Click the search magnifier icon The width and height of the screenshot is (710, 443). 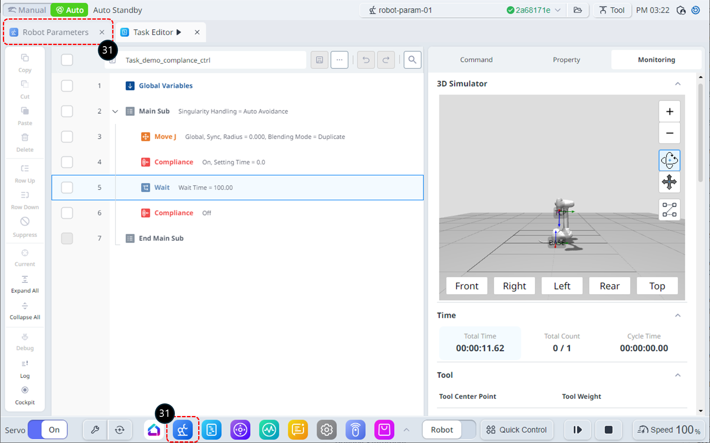coord(412,60)
